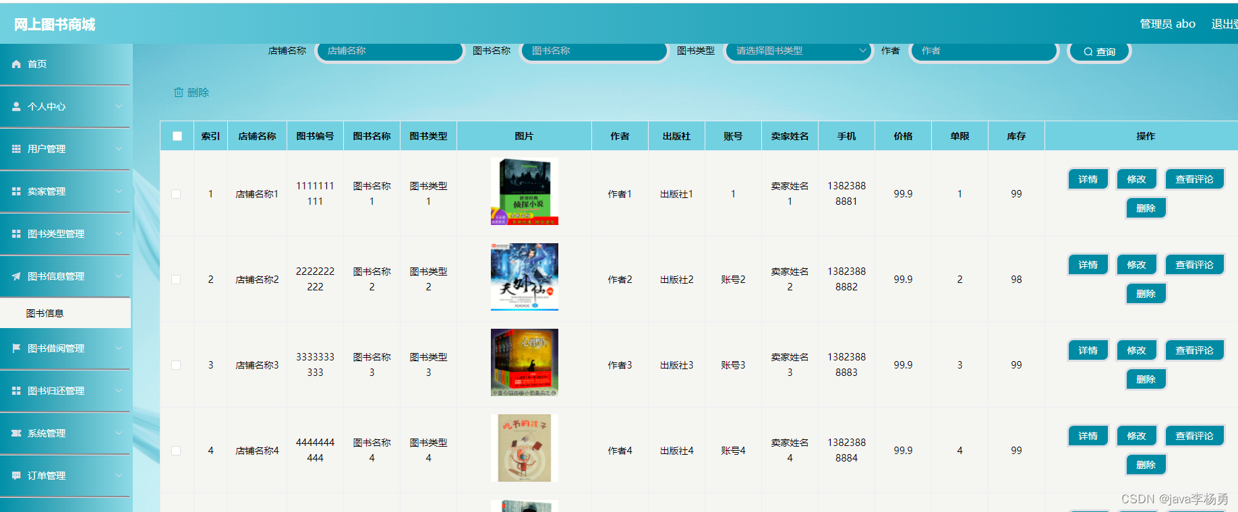This screenshot has height=512, width=1238.
Task: Open 个人中心 sidebar menu
Action: pyautogui.click(x=65, y=106)
